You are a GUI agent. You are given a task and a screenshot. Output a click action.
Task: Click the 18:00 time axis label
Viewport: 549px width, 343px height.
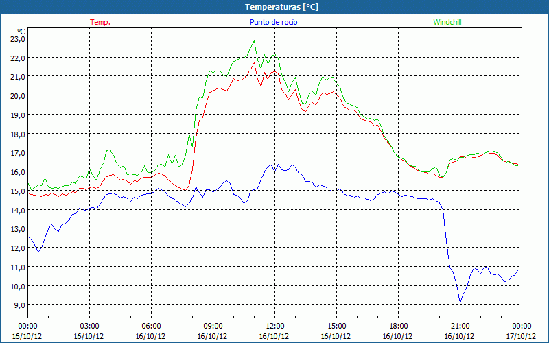(x=399, y=327)
